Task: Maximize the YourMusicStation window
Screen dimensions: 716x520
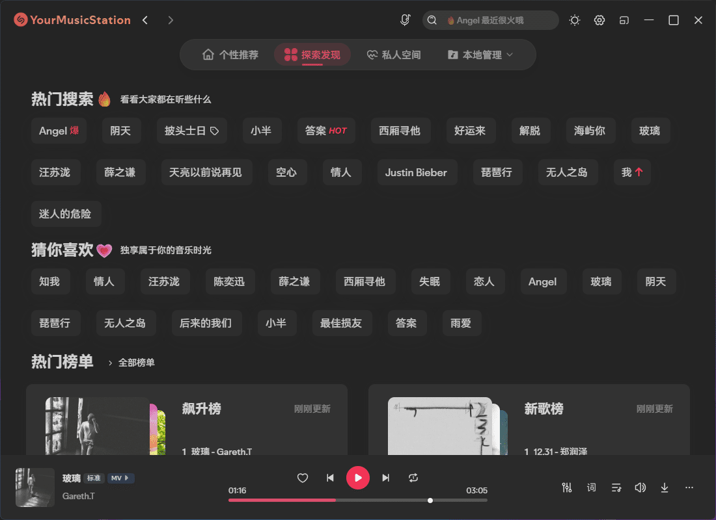Action: (674, 20)
